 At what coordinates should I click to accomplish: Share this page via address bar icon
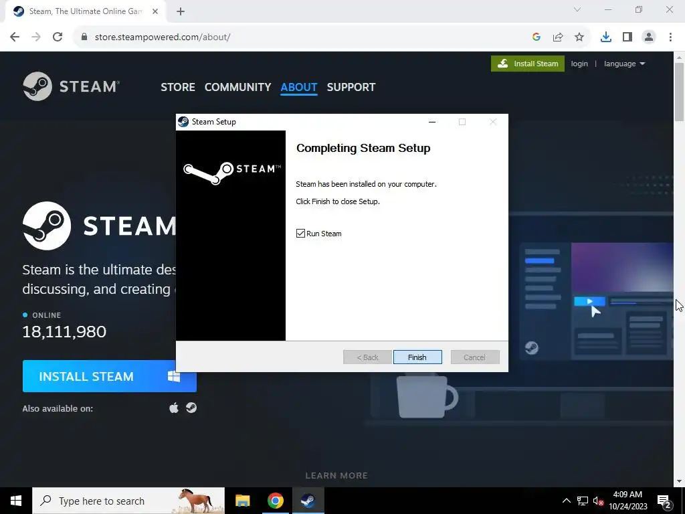point(558,37)
